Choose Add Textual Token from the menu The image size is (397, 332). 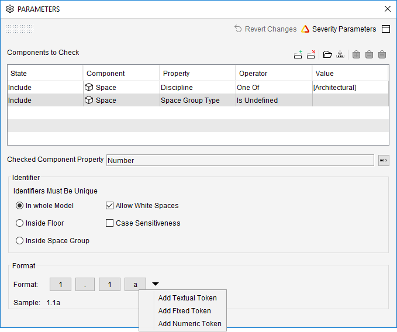[x=187, y=298]
